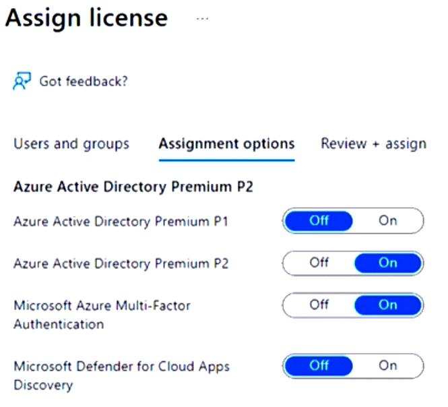Click the Azure Active Directory Premium P2 row label

click(x=121, y=263)
